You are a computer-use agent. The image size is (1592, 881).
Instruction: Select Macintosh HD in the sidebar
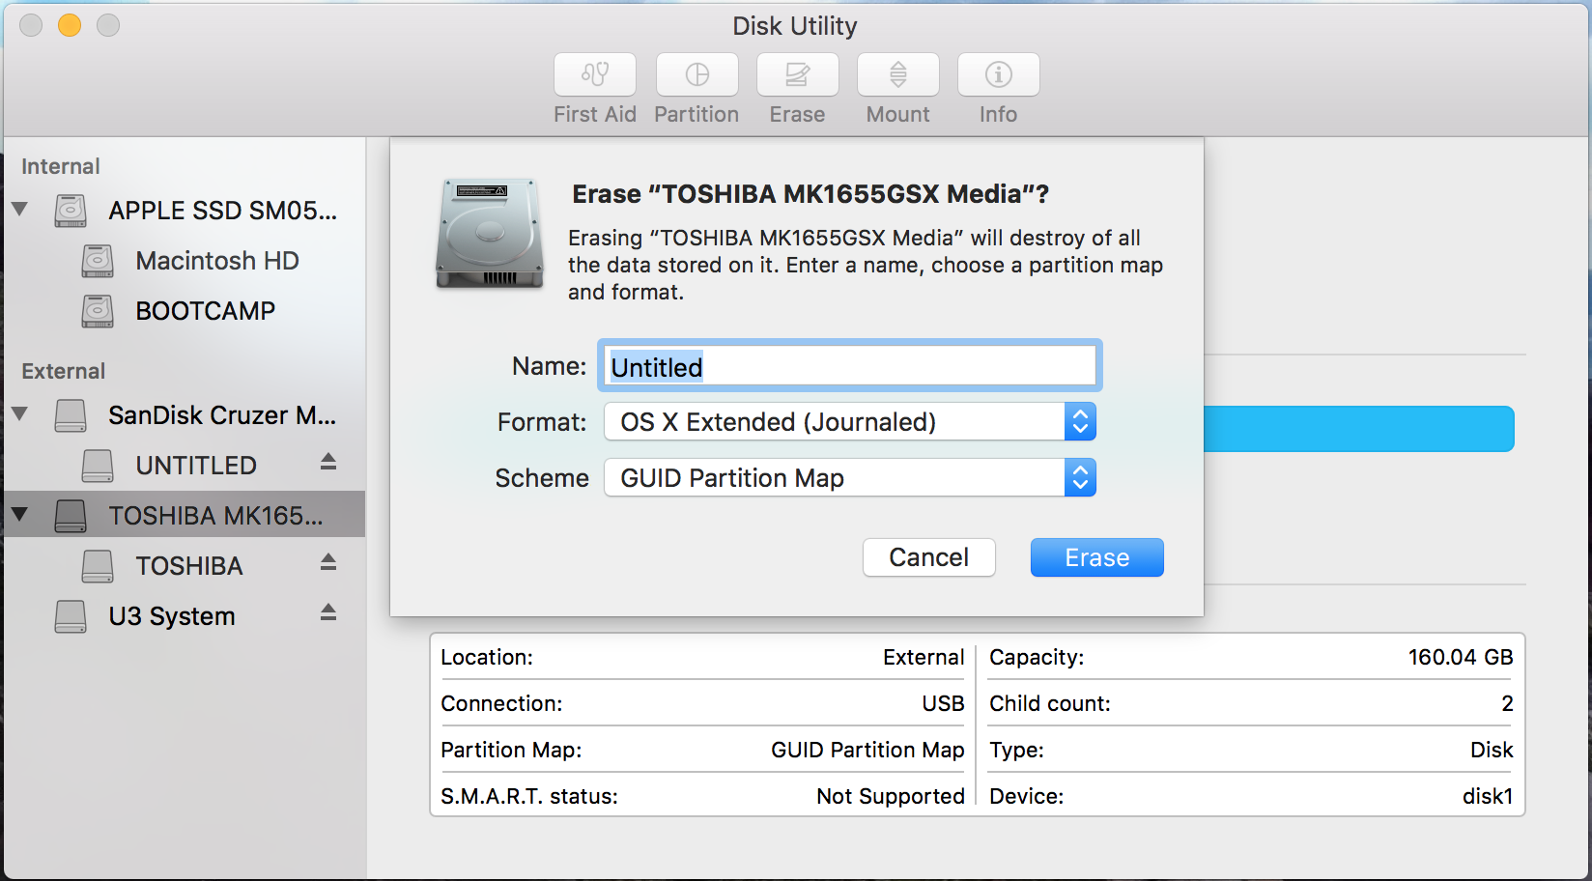(x=217, y=261)
